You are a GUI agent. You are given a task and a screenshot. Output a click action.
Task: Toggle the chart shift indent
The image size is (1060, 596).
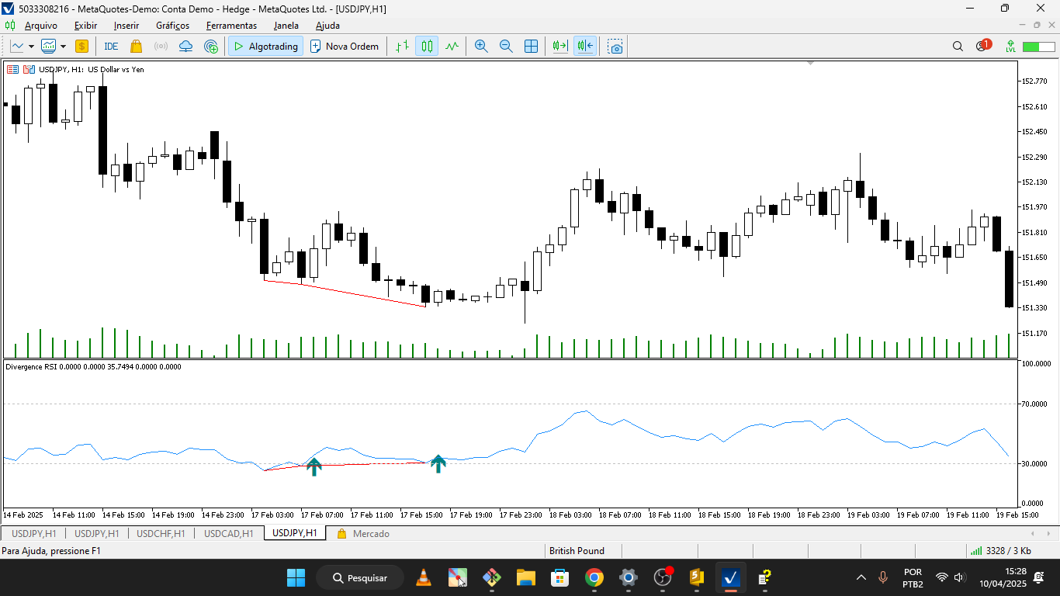click(x=585, y=46)
